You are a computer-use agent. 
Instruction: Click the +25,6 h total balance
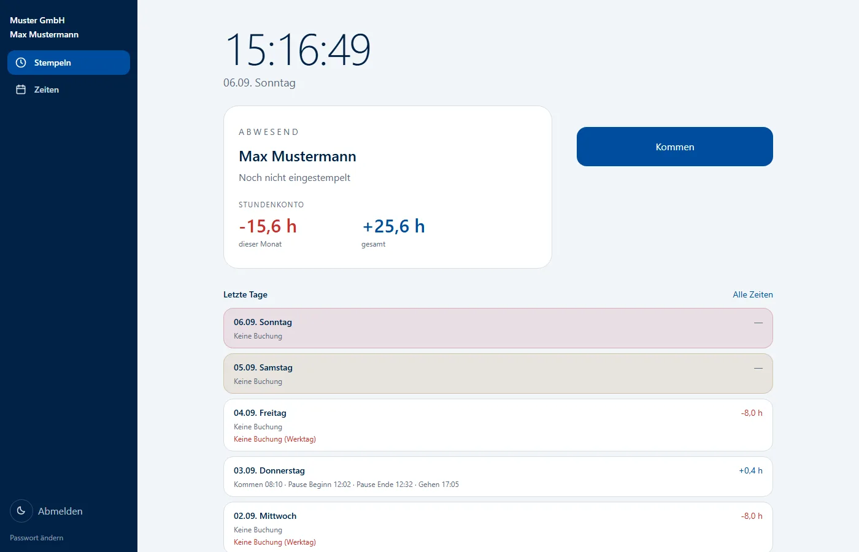pos(393,226)
